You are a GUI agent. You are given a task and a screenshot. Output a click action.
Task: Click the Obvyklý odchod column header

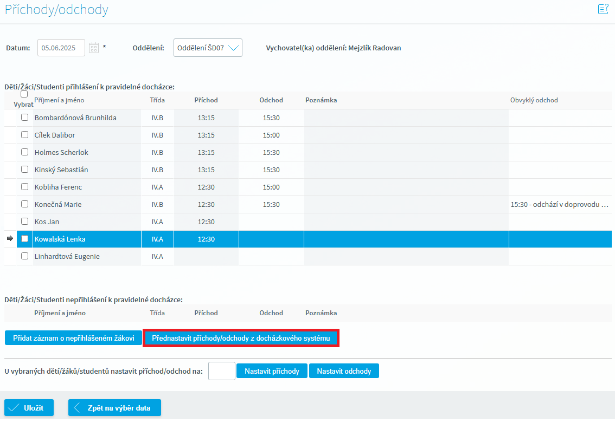[x=534, y=100]
